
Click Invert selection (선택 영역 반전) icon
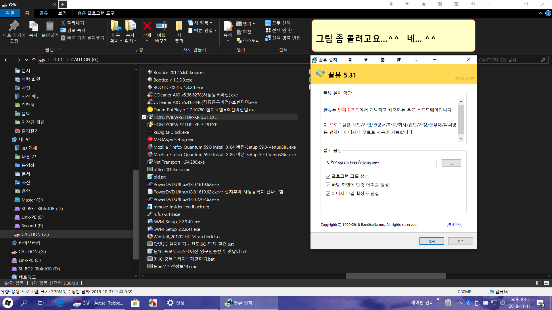pos(268,38)
